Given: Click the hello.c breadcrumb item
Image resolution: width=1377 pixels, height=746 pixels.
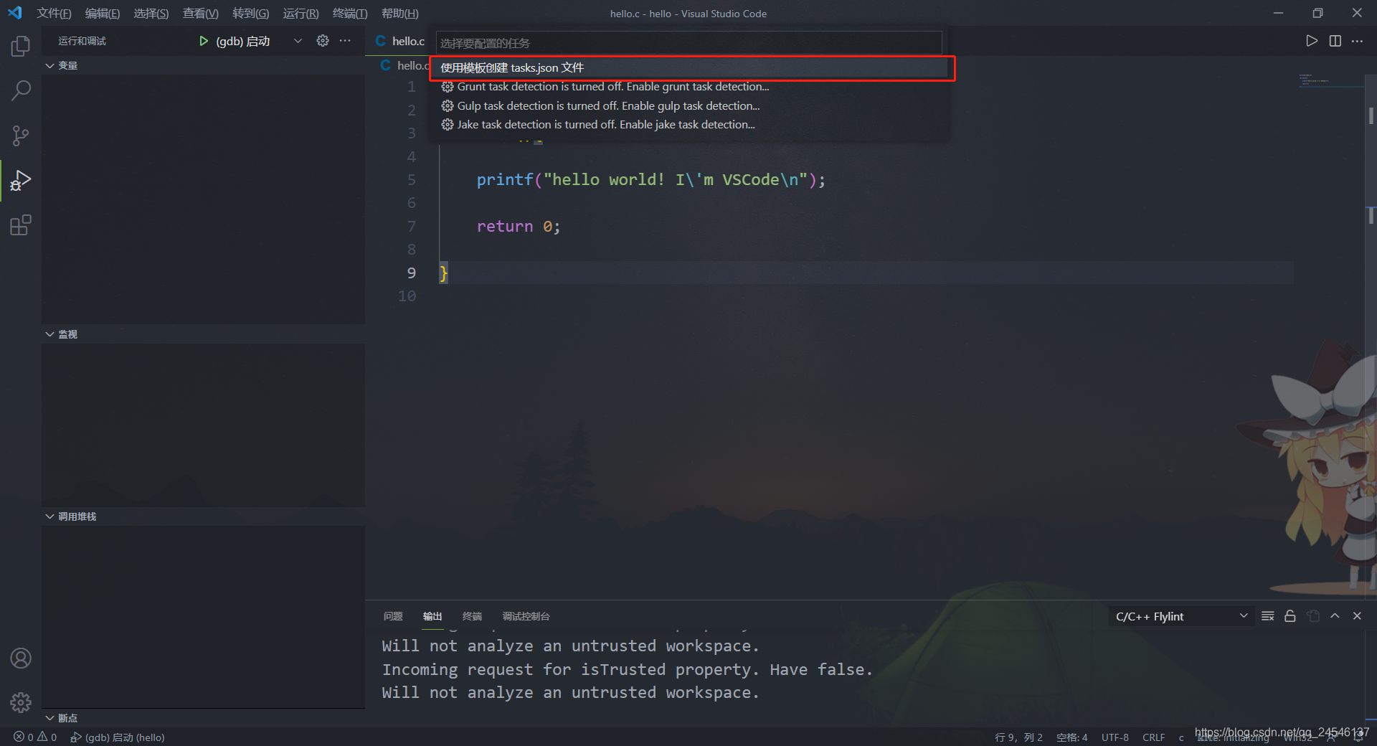Looking at the screenshot, I should click(406, 65).
